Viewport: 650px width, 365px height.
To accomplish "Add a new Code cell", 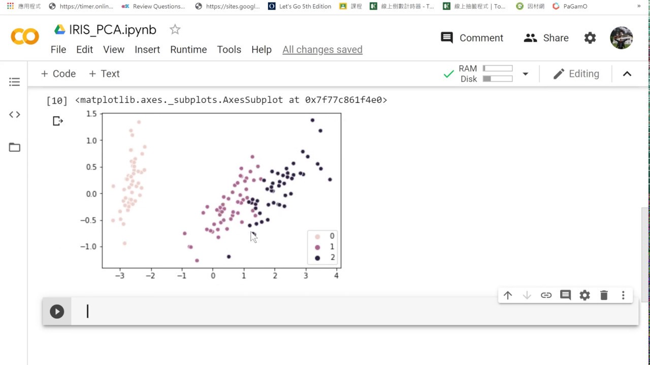I will pyautogui.click(x=58, y=74).
